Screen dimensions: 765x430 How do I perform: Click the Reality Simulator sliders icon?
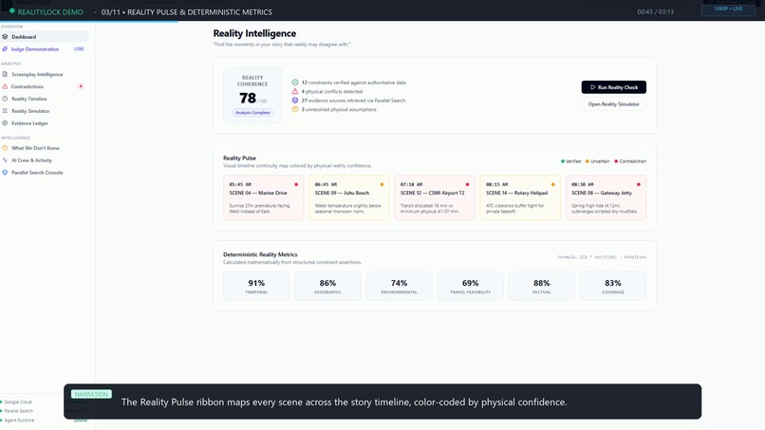(5, 111)
